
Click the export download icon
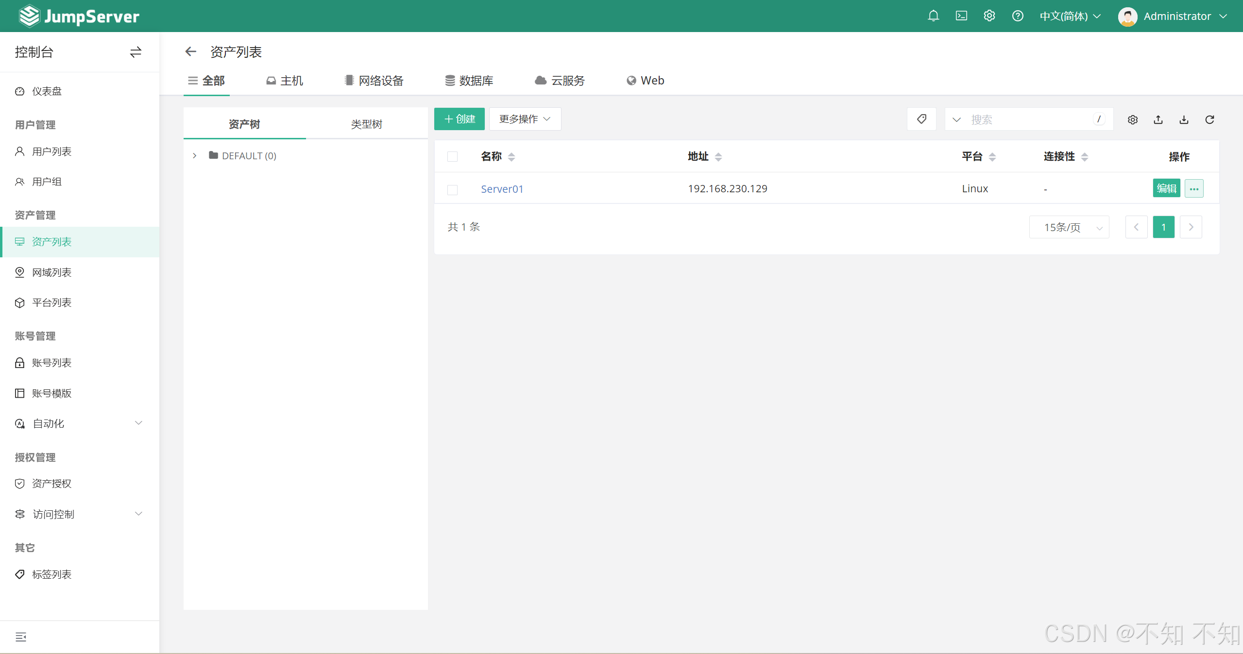point(1184,119)
